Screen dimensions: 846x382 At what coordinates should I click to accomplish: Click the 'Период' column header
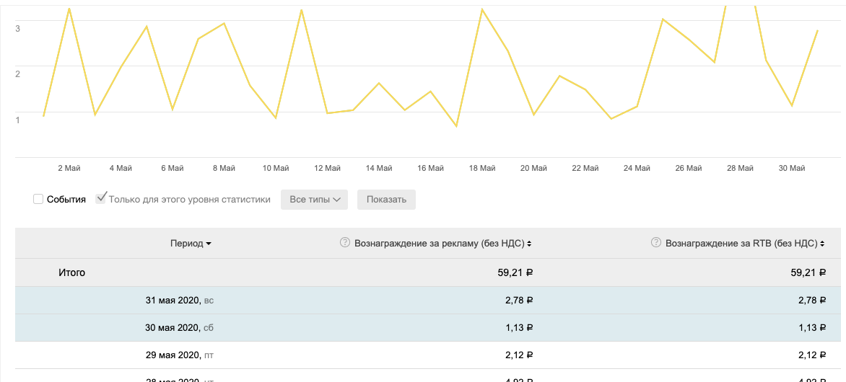(187, 244)
